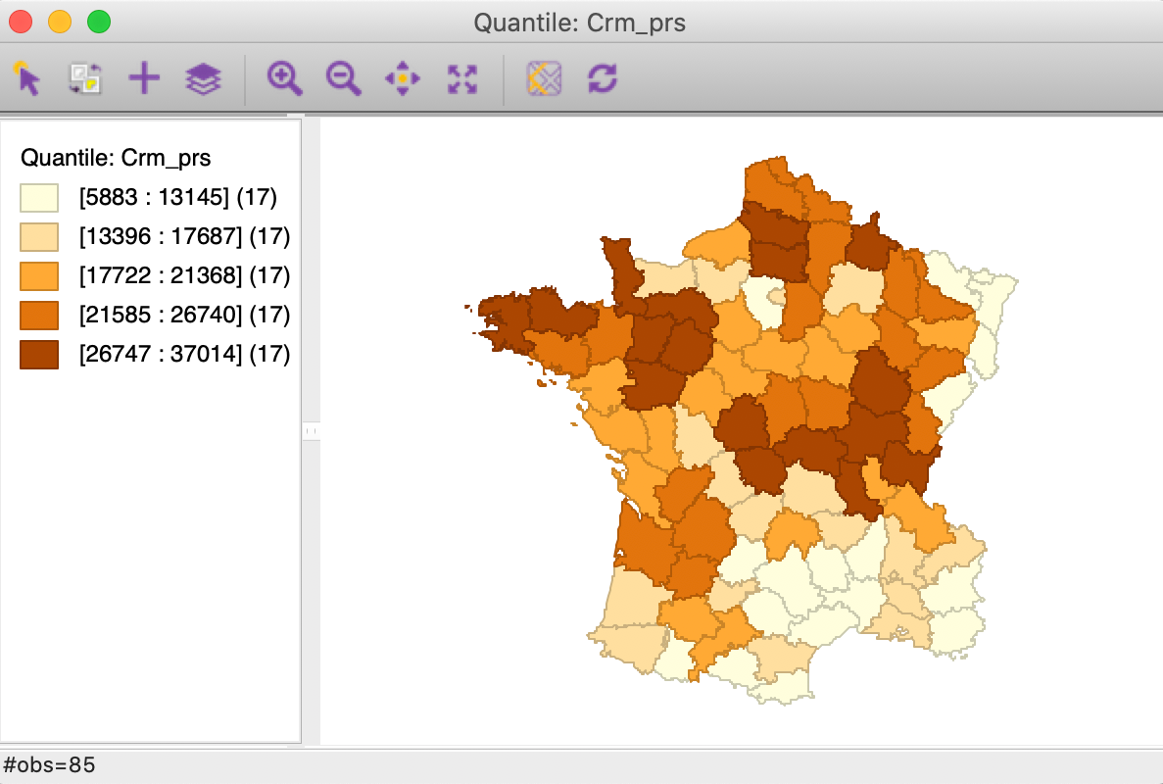Click the legend title Quantile: Crm_prs
This screenshot has width=1163, height=784.
click(116, 158)
